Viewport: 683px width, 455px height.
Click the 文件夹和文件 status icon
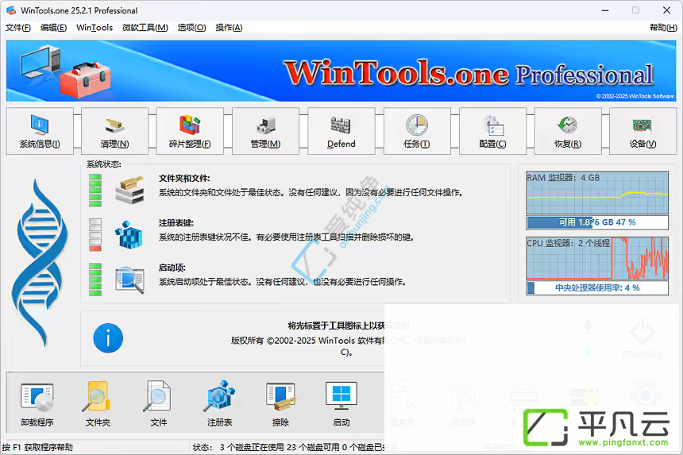[129, 191]
